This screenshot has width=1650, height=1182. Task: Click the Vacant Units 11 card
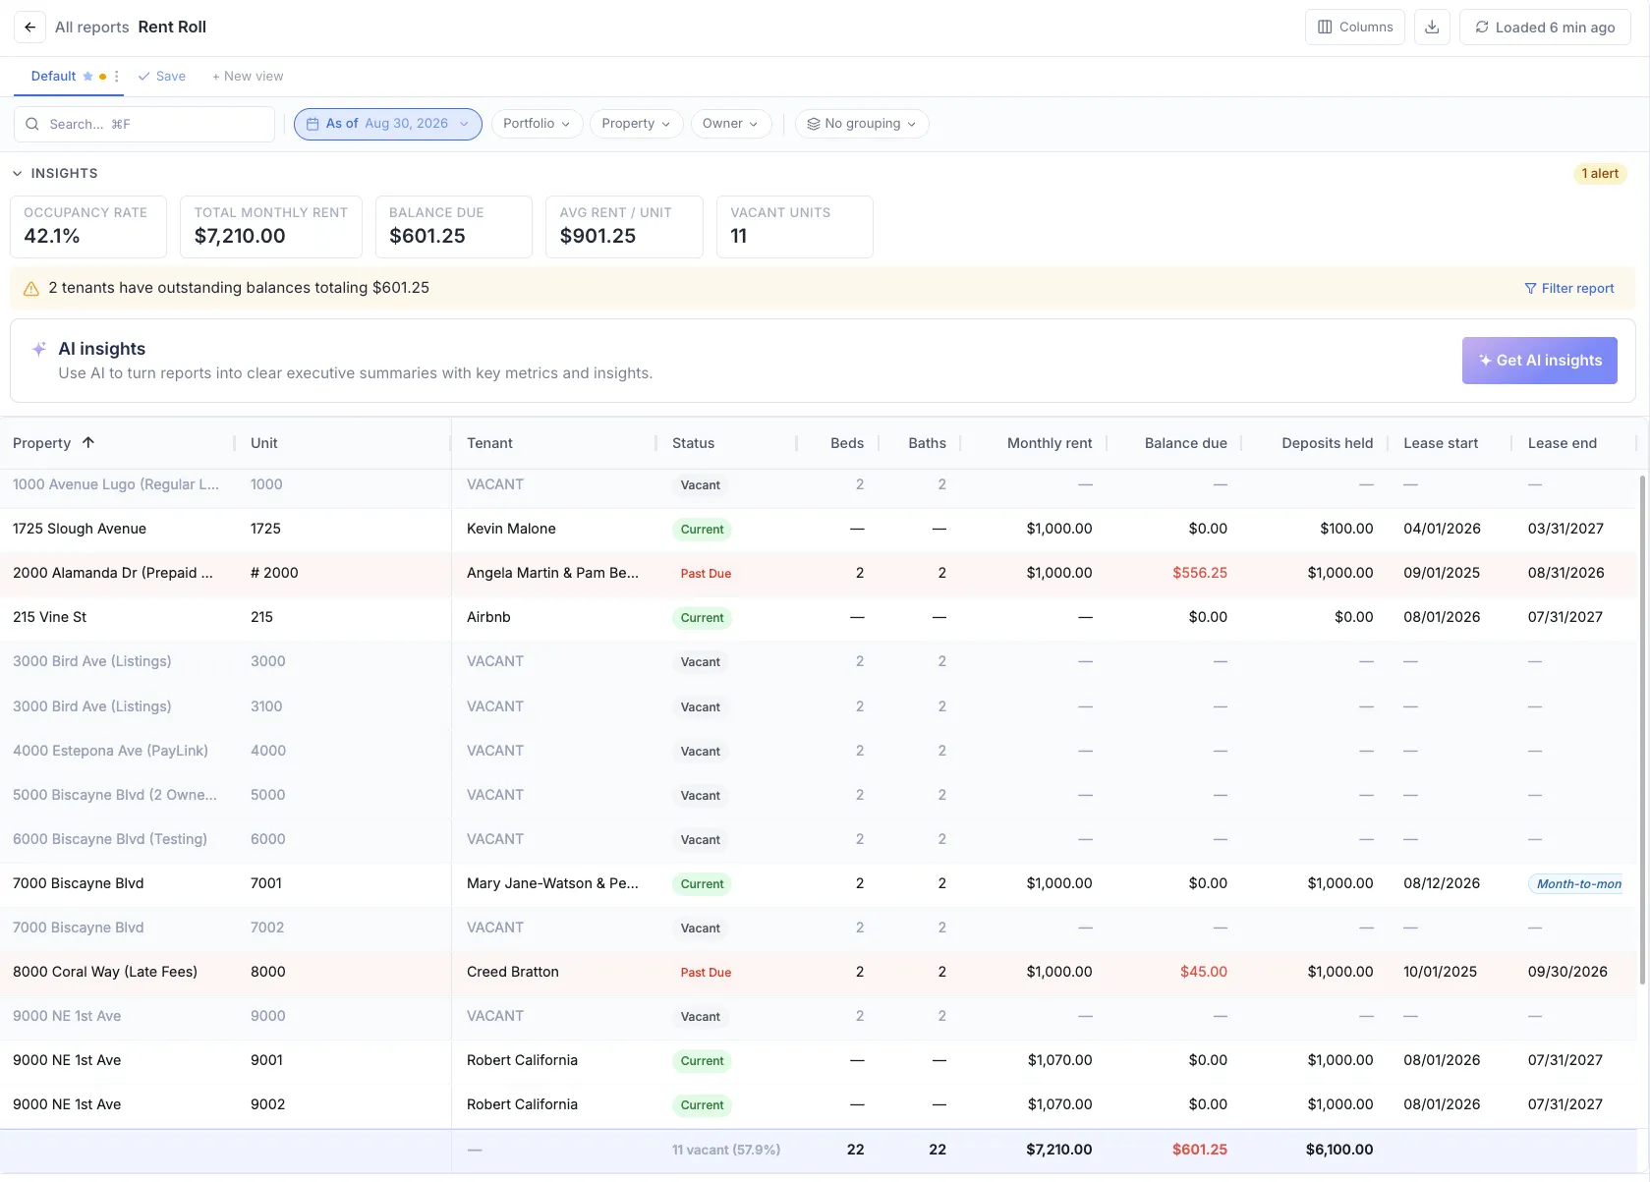(795, 227)
